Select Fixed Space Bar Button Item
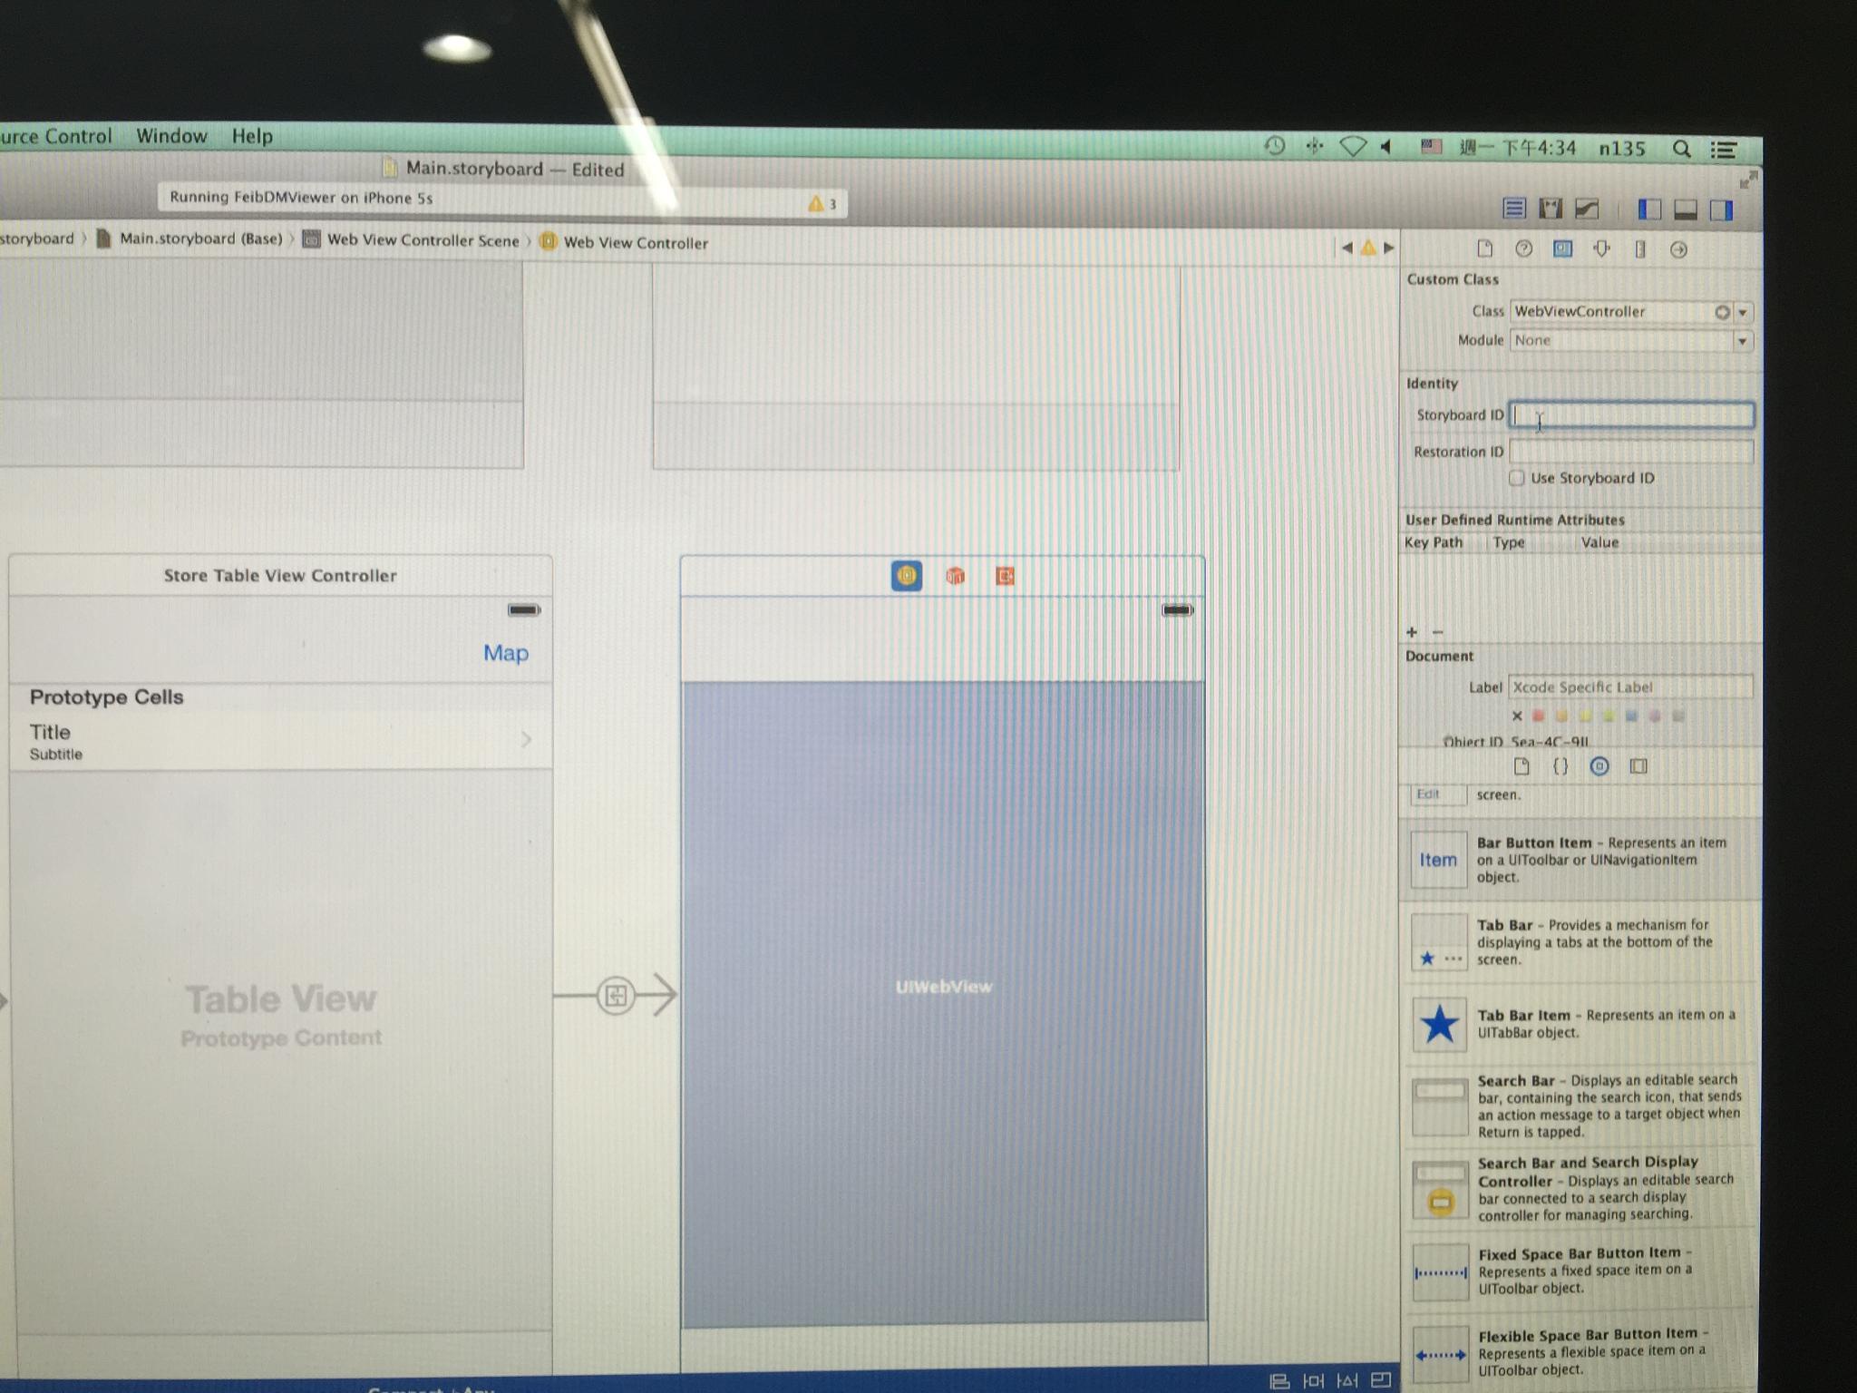 1580,1271
